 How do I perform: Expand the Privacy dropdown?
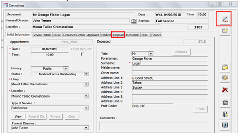tap(66, 68)
